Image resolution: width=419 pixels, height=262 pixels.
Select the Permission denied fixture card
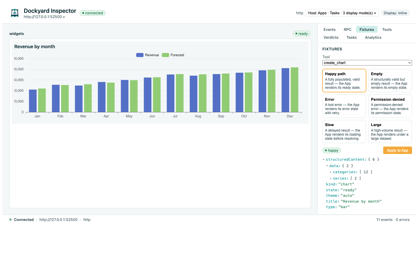tap(390, 106)
